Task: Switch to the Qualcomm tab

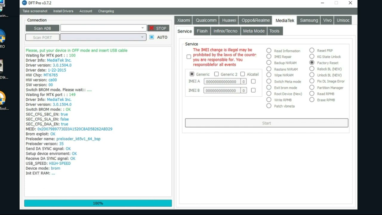Action: pos(206,20)
